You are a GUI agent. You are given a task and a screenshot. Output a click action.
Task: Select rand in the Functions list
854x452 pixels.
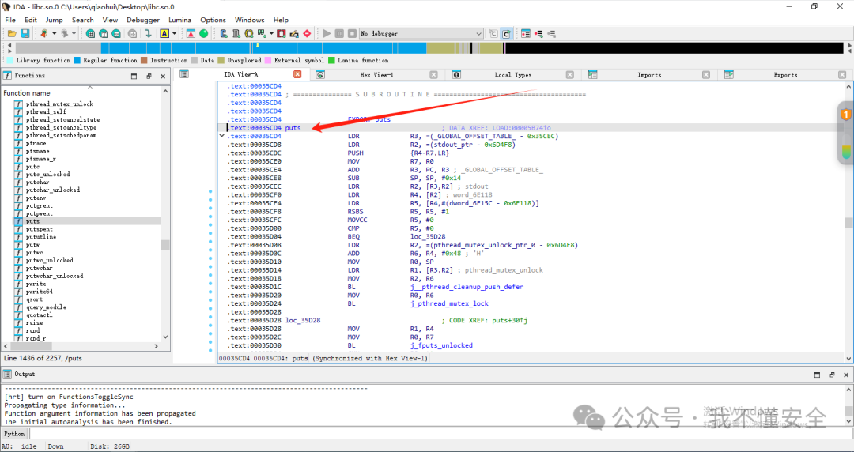tap(32, 330)
